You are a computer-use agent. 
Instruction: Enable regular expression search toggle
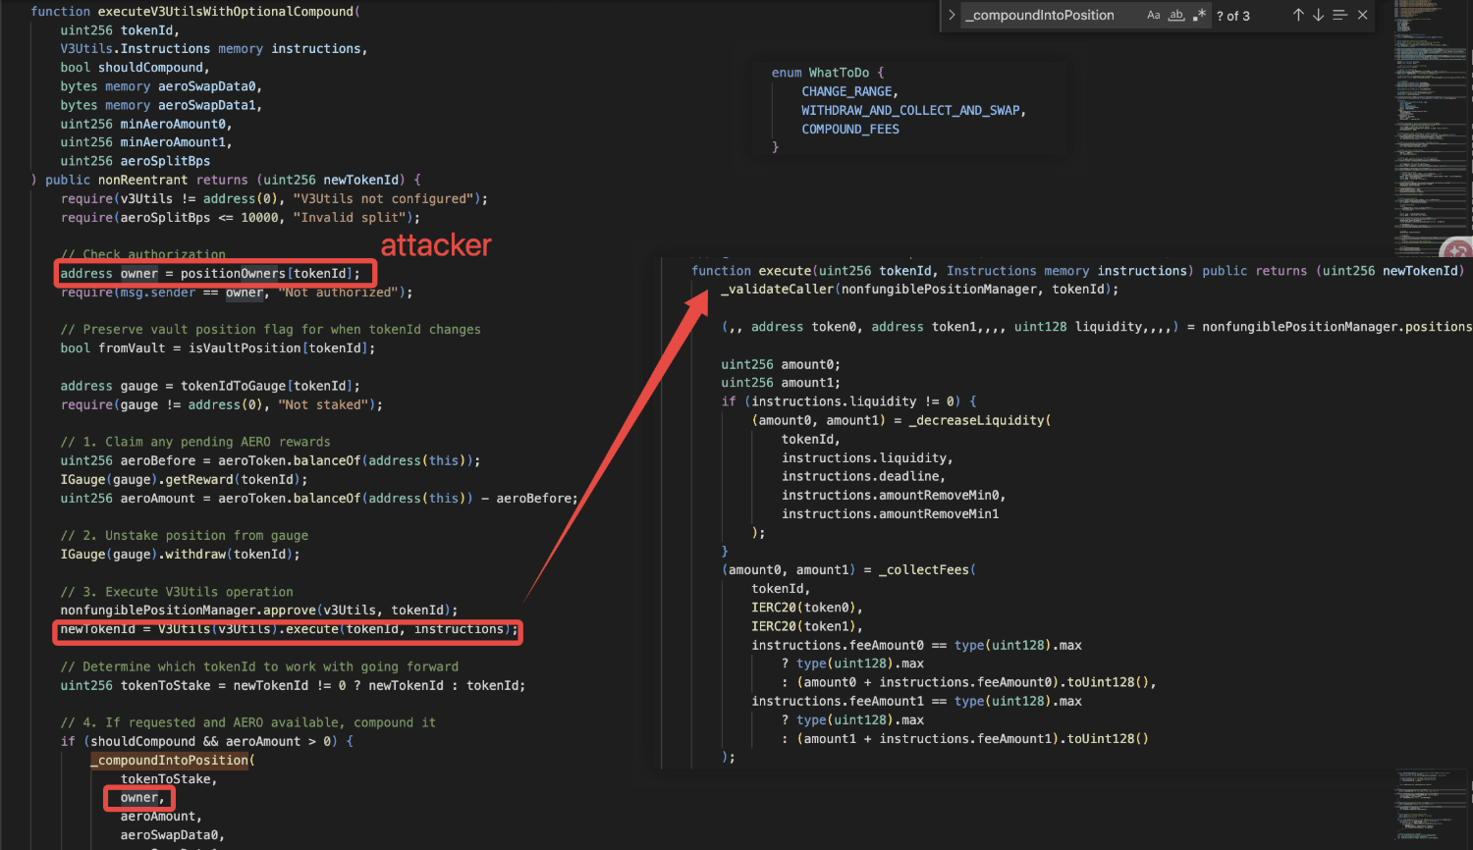[1199, 15]
